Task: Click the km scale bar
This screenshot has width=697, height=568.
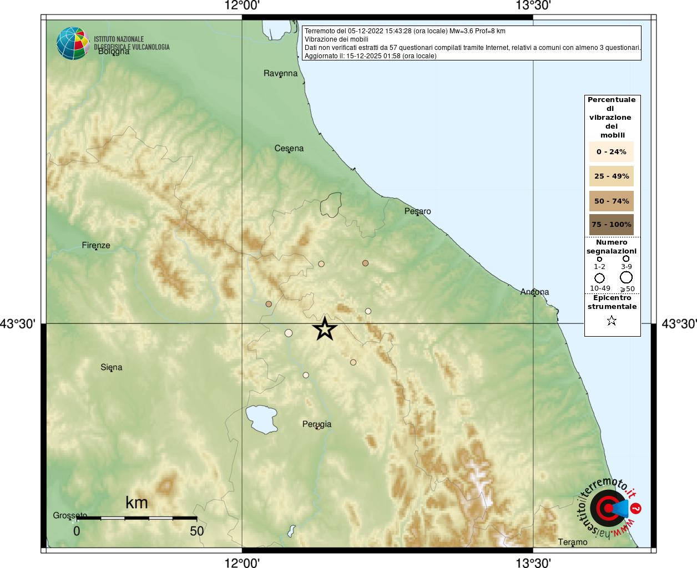Action: tap(137, 518)
